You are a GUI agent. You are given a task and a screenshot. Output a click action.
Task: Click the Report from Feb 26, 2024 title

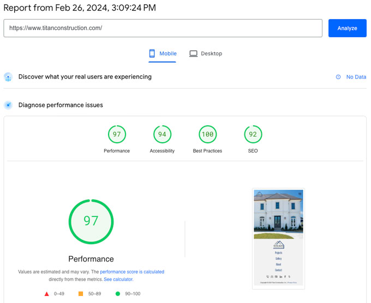[x=80, y=8]
